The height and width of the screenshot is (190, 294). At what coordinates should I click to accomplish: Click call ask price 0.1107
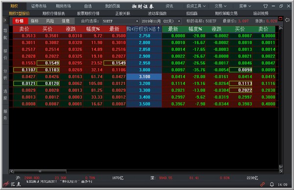tap(25, 70)
